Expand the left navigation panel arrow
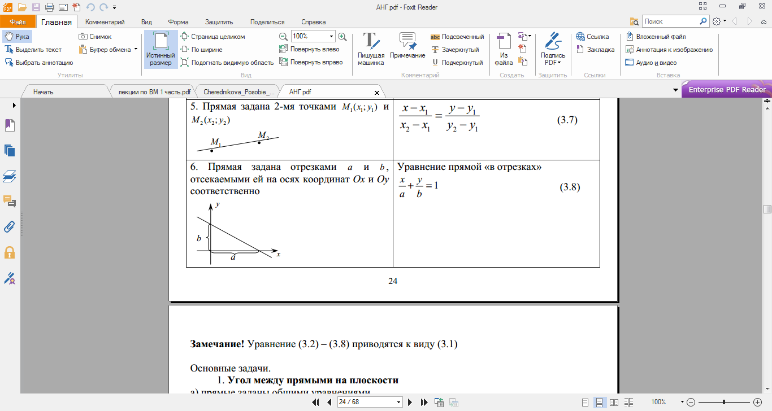This screenshot has height=411, width=772. click(x=14, y=104)
